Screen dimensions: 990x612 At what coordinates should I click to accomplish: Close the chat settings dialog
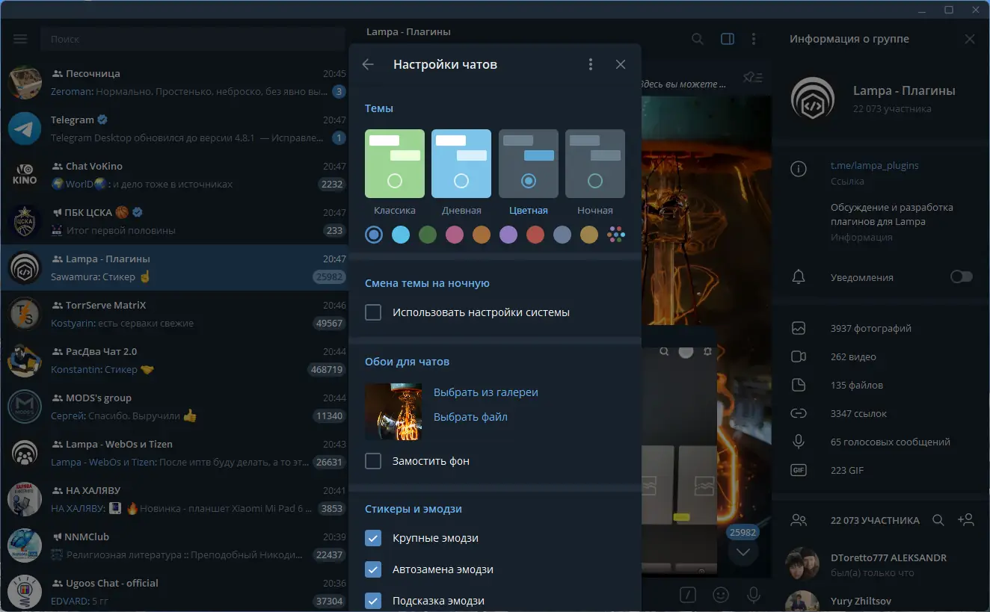point(621,64)
